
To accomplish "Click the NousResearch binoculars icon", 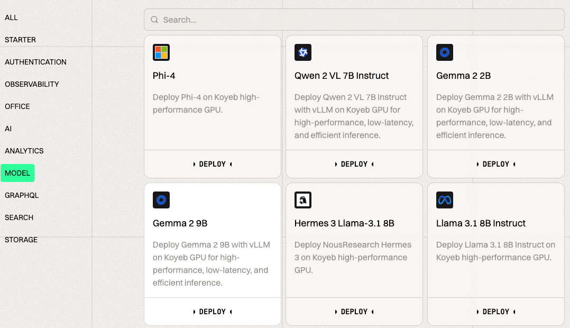I will click(x=303, y=200).
